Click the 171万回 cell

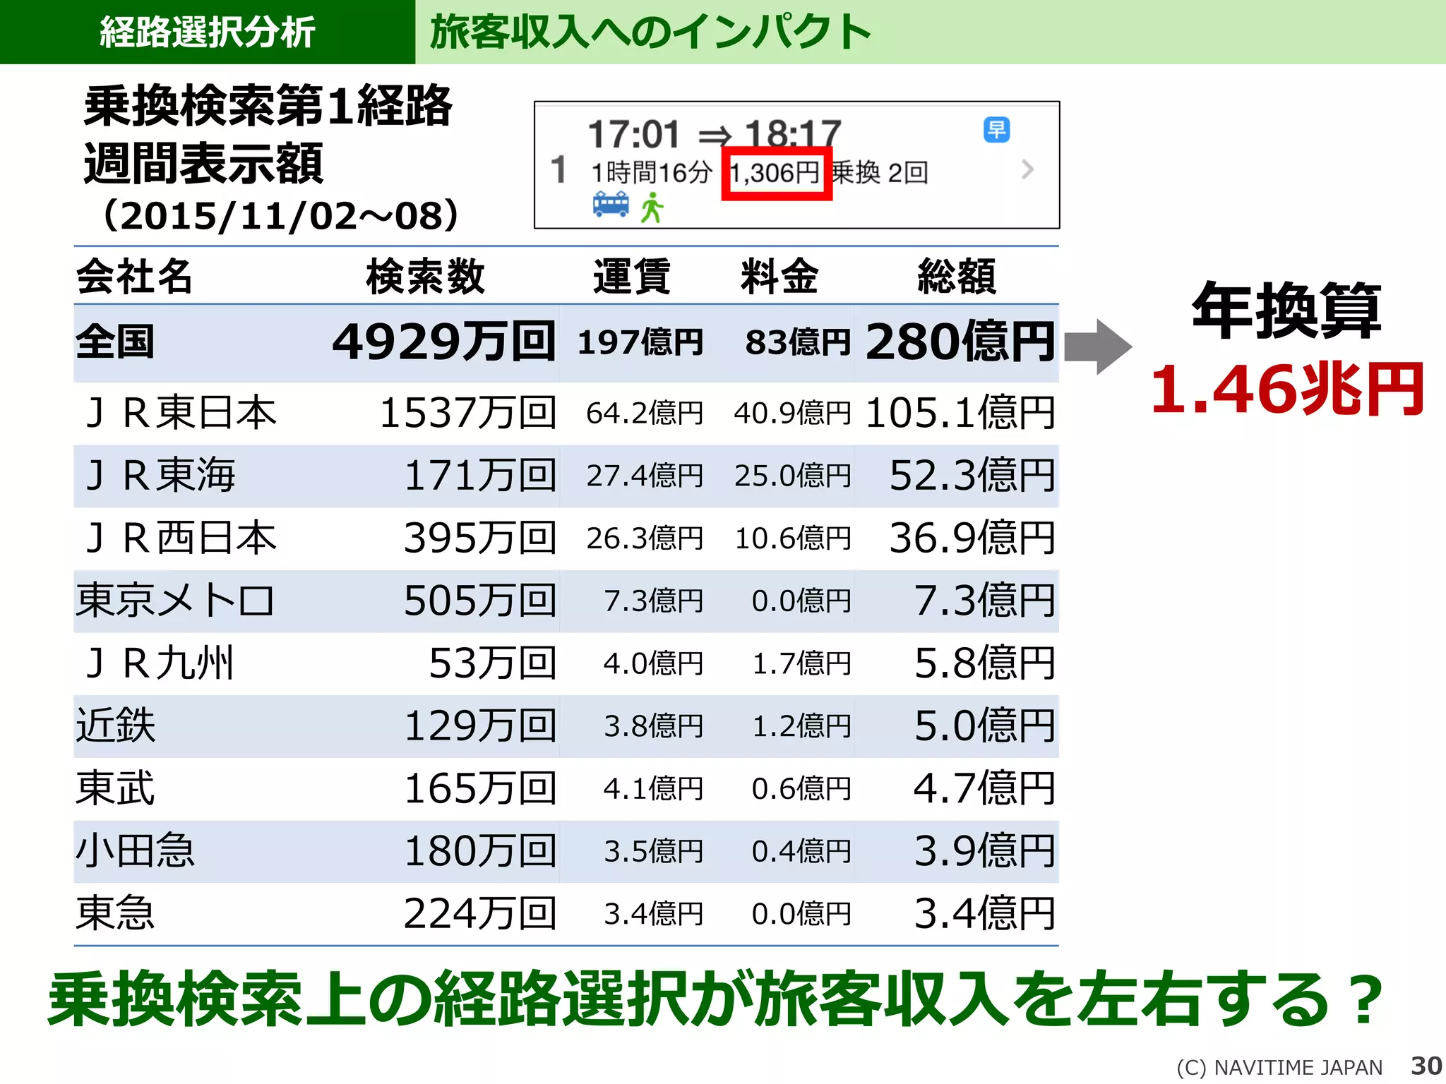(480, 476)
